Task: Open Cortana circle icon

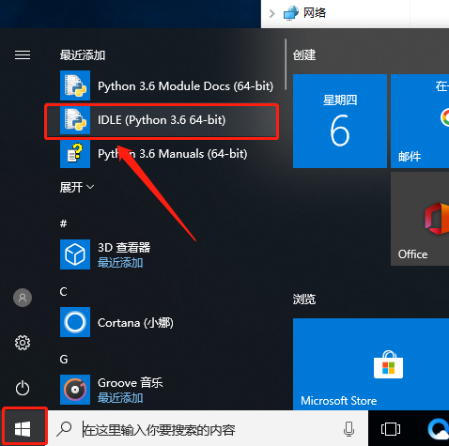Action: click(75, 322)
